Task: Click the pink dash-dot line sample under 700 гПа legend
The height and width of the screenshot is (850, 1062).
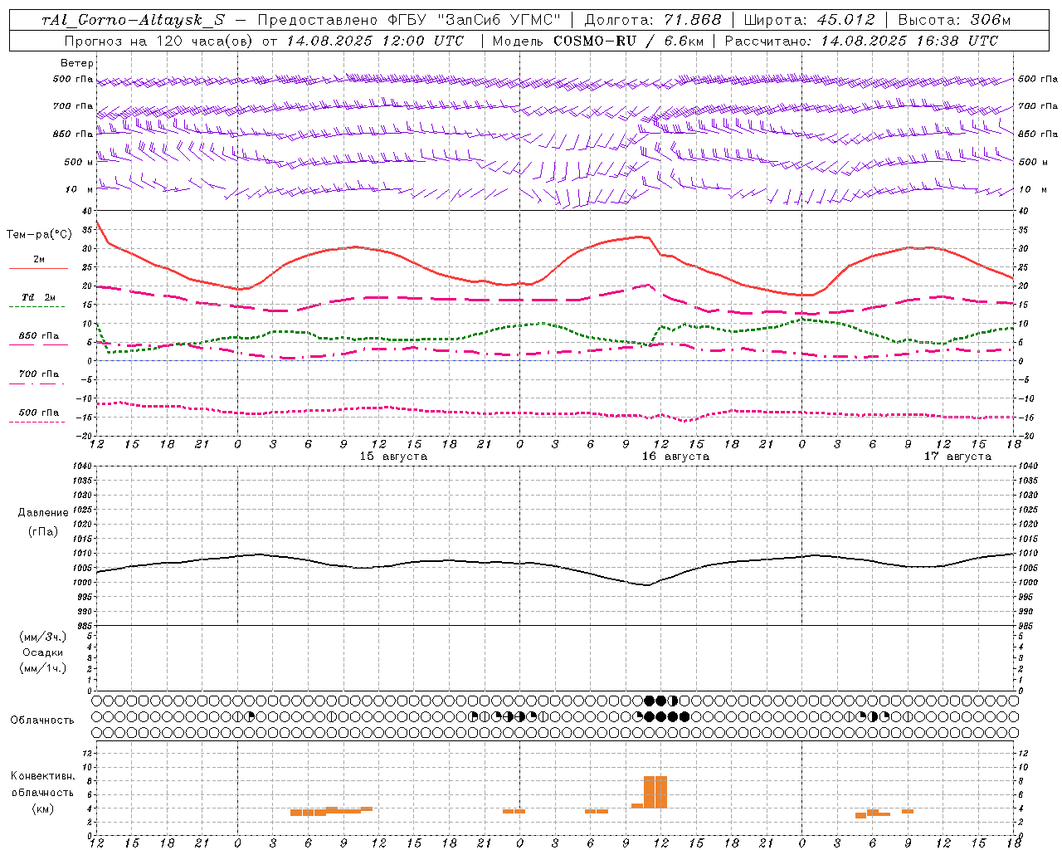Action: point(38,383)
